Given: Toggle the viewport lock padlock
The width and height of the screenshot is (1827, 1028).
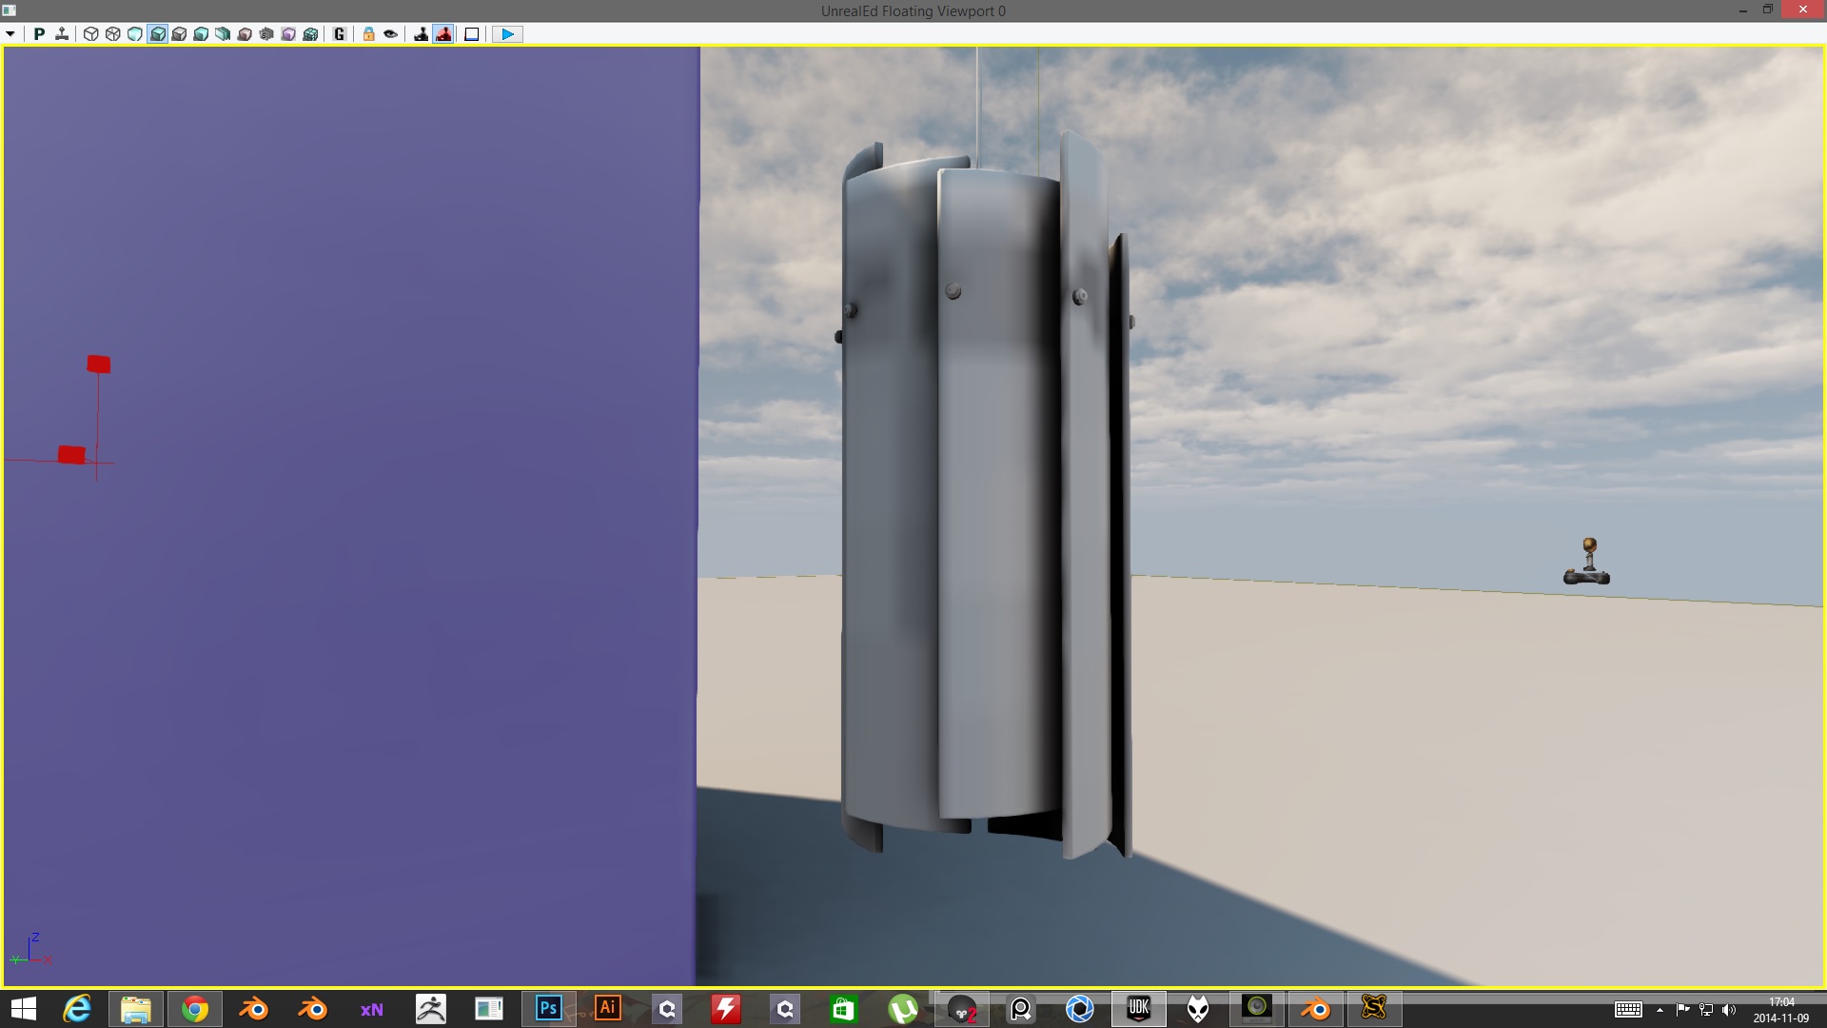Looking at the screenshot, I should click(x=369, y=33).
